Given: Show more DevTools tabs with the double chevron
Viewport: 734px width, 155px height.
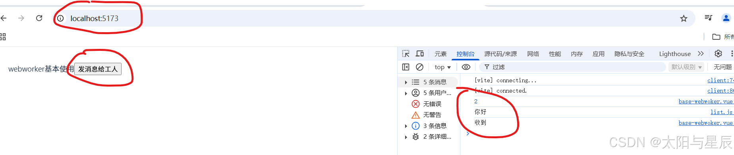Looking at the screenshot, I should [x=701, y=54].
